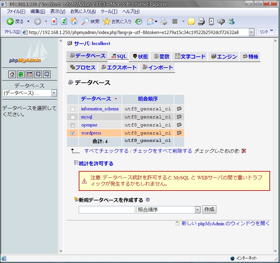The image size is (280, 263).
Task: Tick the mysql database checkbox
Action: point(73,117)
